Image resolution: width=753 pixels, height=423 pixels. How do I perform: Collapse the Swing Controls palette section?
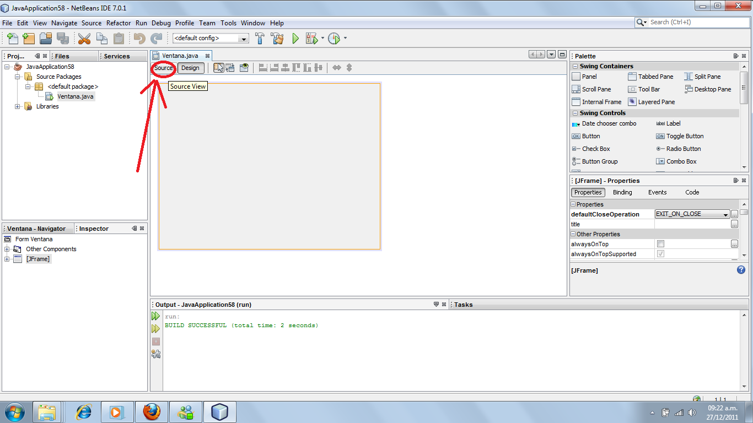click(x=575, y=113)
